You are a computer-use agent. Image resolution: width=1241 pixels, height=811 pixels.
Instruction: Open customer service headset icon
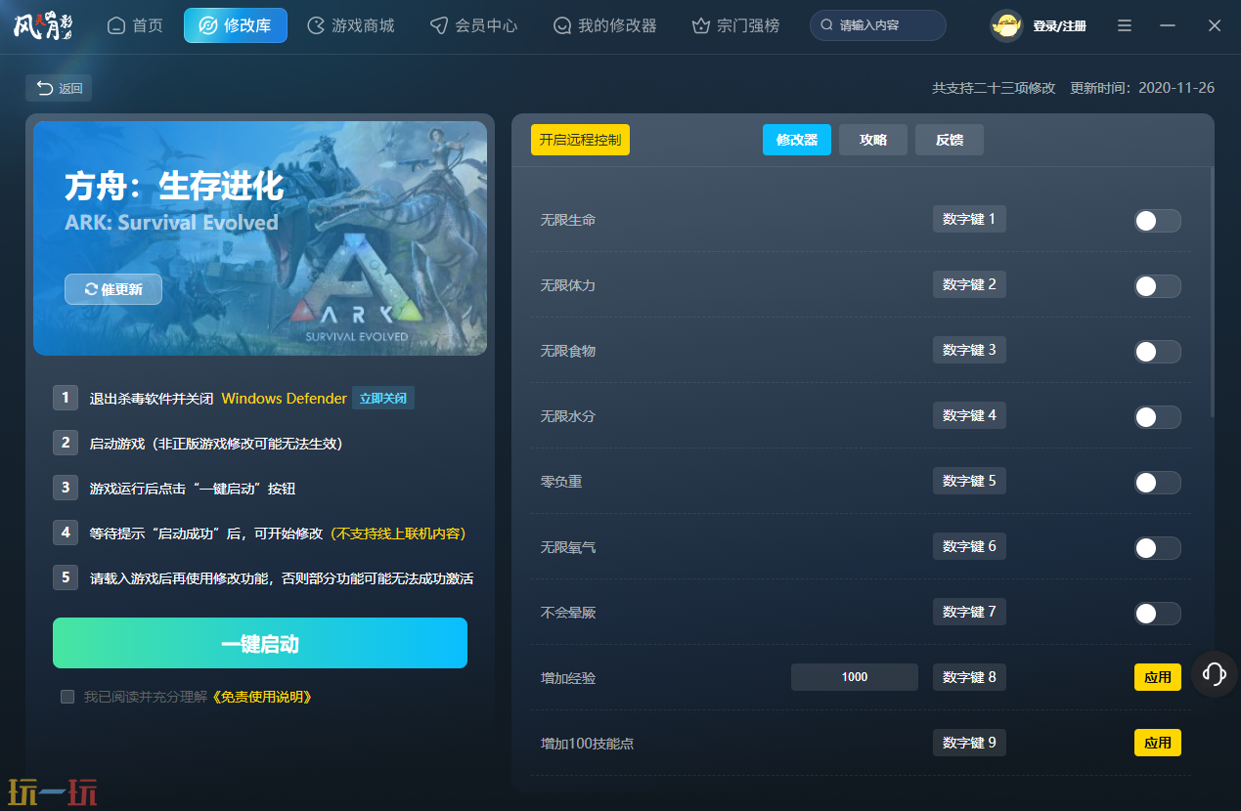(1215, 673)
